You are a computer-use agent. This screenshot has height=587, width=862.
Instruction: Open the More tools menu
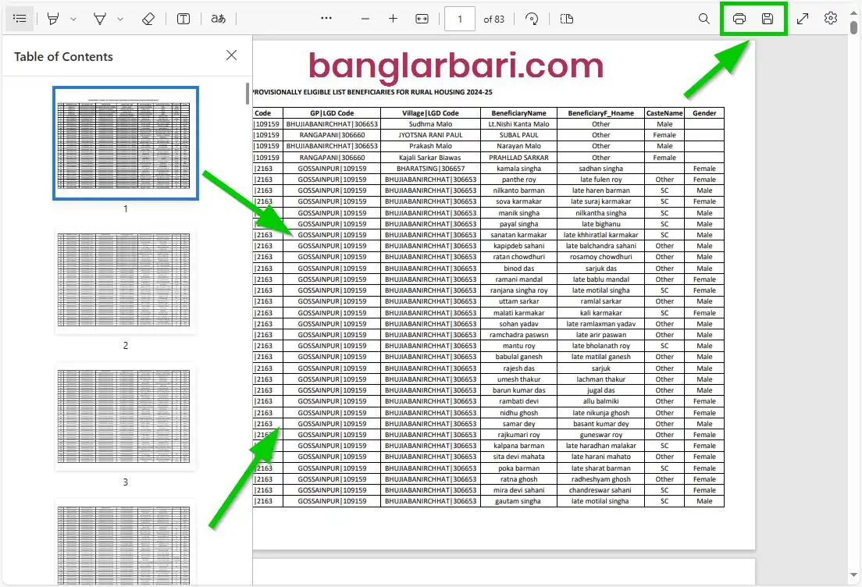point(326,19)
